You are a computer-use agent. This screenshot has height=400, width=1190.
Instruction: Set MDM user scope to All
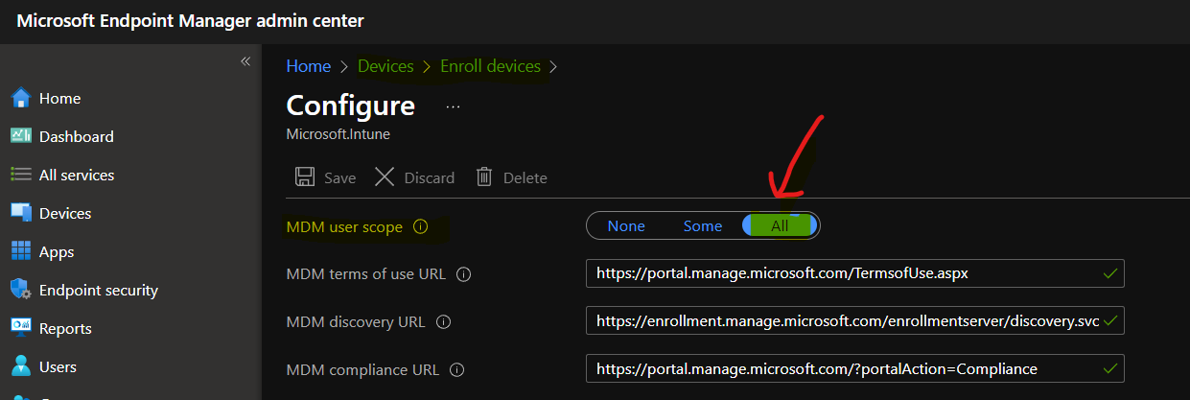tap(780, 225)
